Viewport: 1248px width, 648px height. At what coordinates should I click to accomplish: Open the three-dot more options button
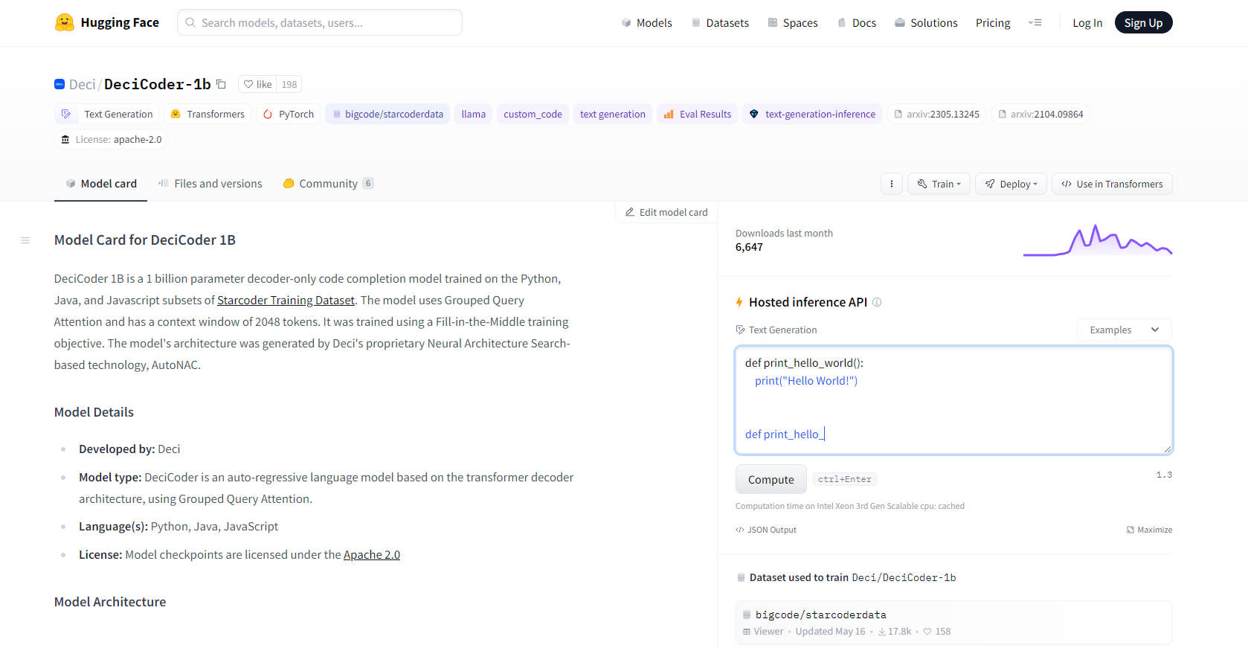click(891, 184)
